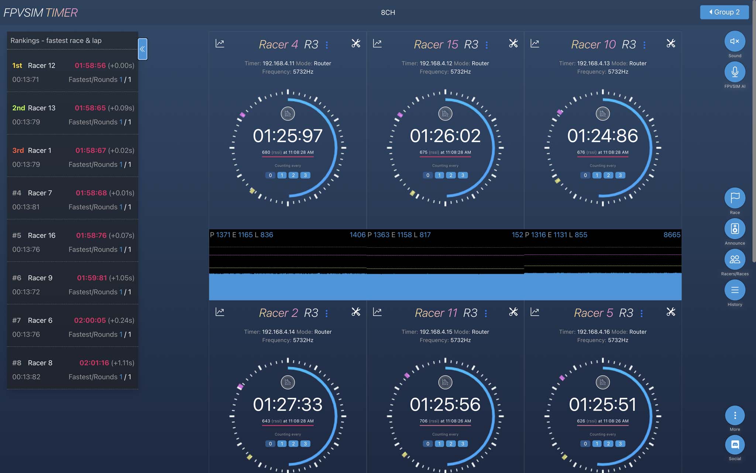Open Racer 4 three-dot options menu
The image size is (756, 473).
pos(327,45)
